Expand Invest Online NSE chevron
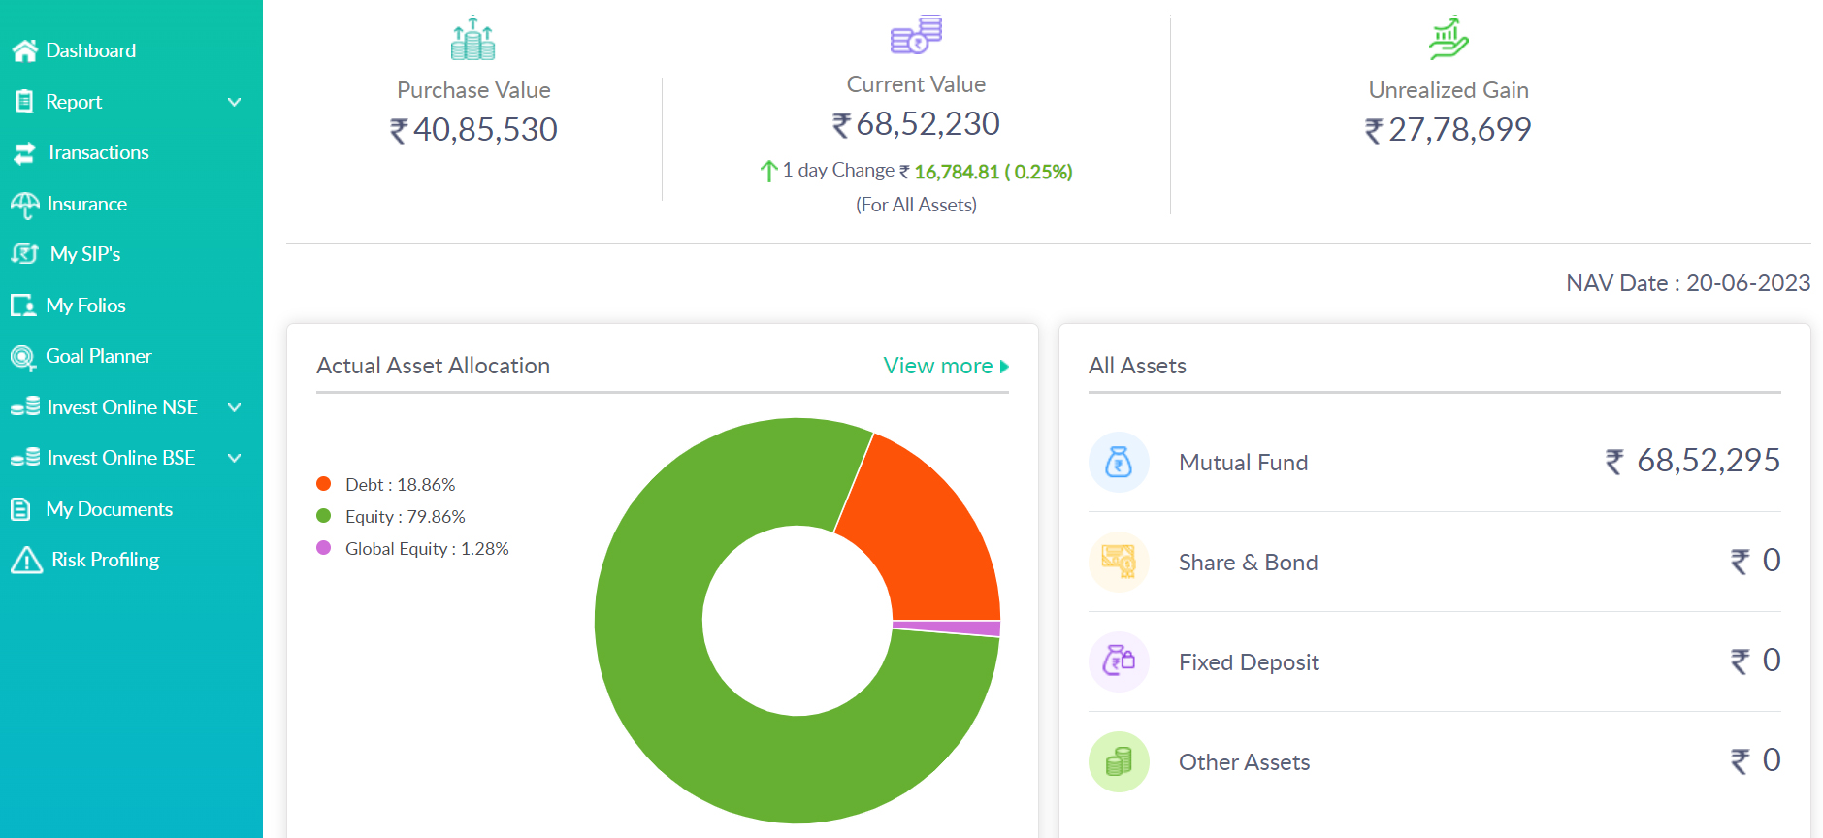Image resolution: width=1823 pixels, height=838 pixels. (234, 407)
